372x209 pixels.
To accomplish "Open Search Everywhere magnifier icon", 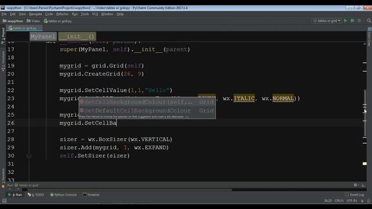I will click(369, 21).
